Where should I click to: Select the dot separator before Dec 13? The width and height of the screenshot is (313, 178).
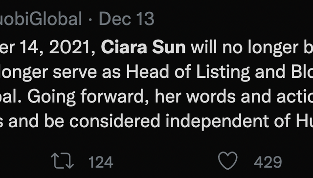point(90,20)
